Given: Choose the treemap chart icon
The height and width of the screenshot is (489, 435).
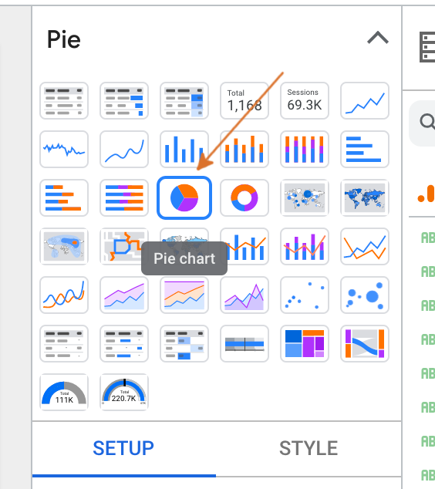Looking at the screenshot, I should [x=305, y=344].
